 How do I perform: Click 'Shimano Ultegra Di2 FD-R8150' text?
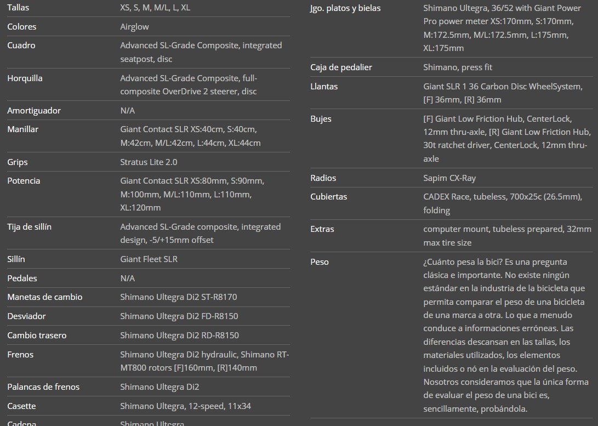[179, 316]
